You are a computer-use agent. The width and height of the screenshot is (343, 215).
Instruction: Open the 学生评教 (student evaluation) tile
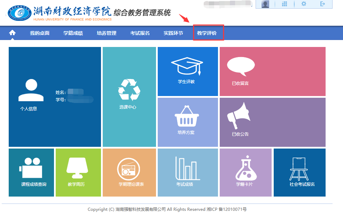pyautogui.click(x=188, y=71)
